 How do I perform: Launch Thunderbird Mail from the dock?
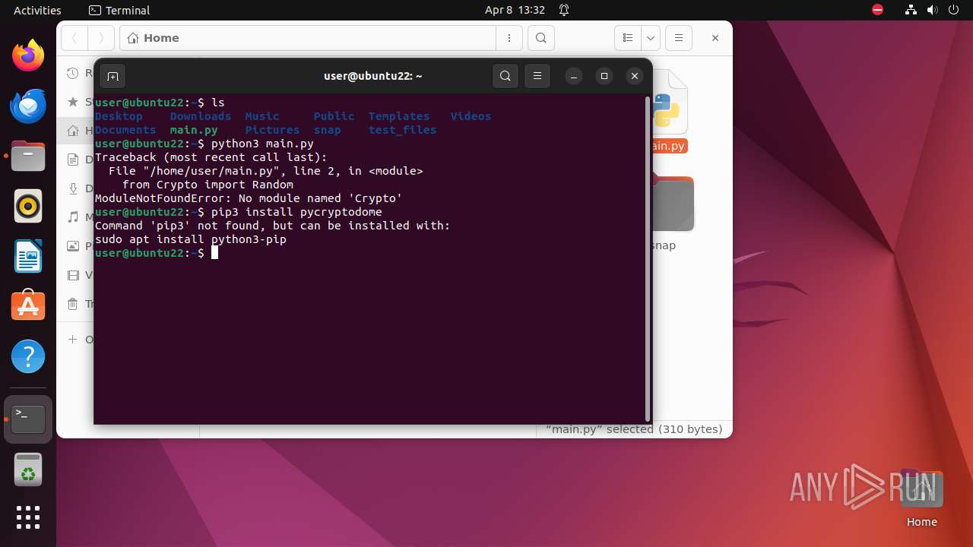[28, 106]
